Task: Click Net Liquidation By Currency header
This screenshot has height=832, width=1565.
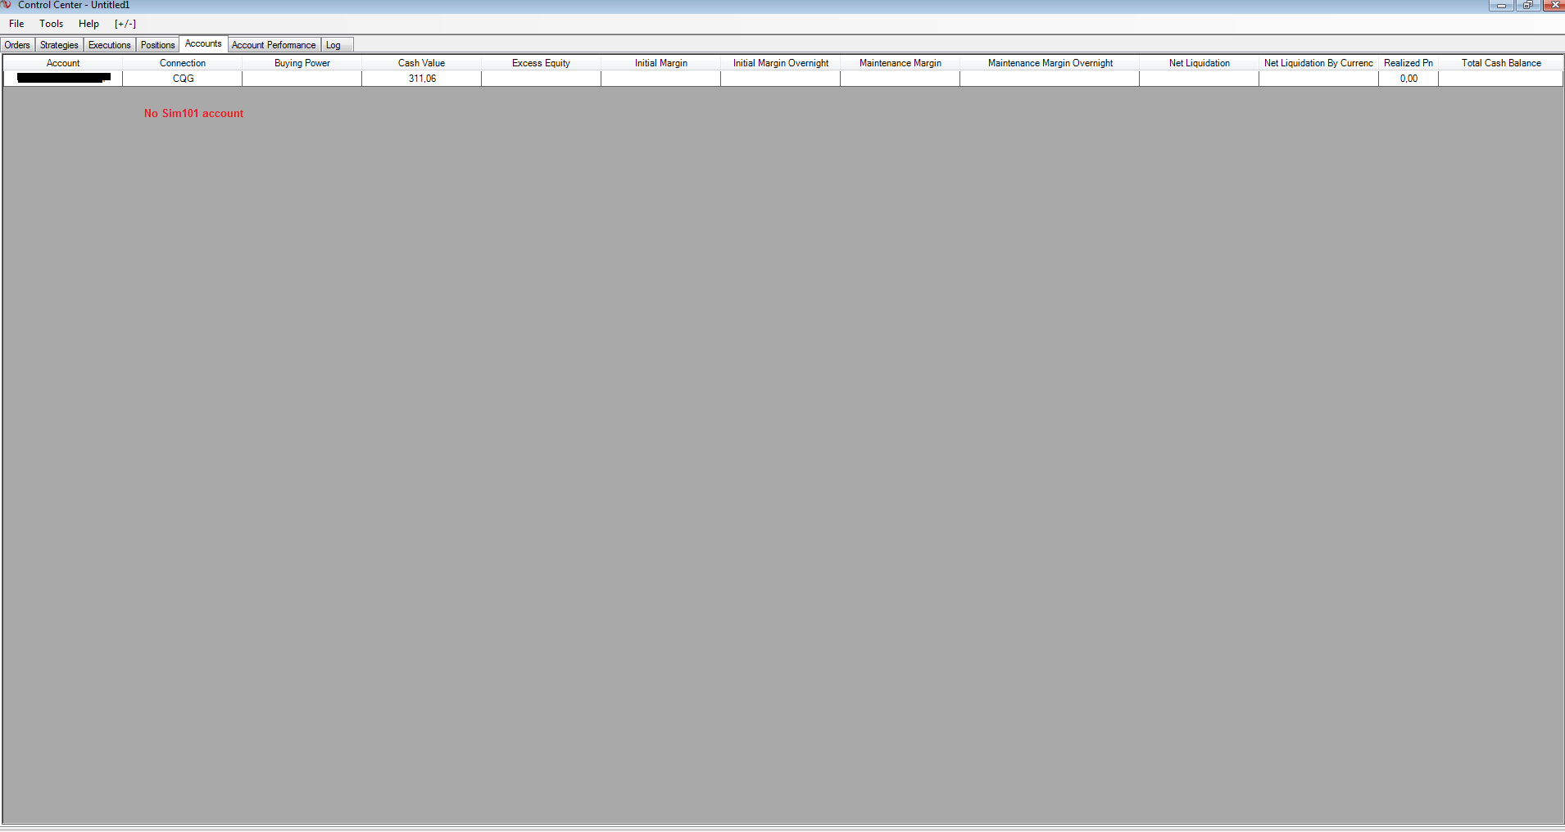Action: 1319,63
